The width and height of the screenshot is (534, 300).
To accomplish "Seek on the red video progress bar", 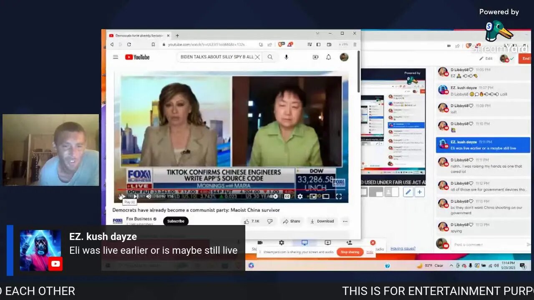I will [231, 190].
